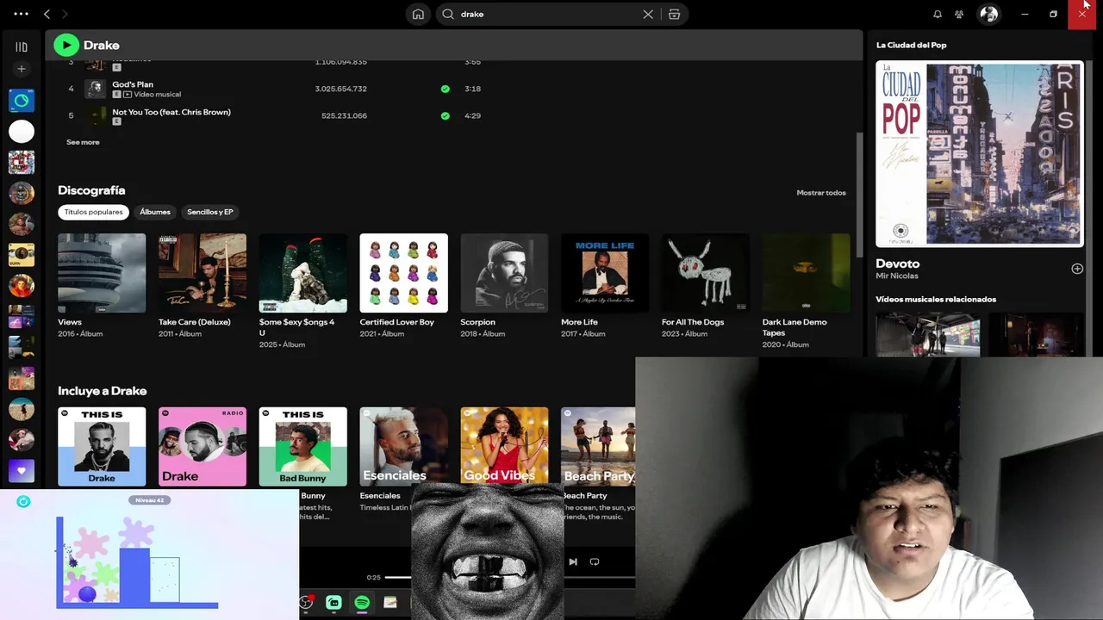1103x620 pixels.
Task: Add Devoto to library with plus
Action: click(x=1077, y=269)
